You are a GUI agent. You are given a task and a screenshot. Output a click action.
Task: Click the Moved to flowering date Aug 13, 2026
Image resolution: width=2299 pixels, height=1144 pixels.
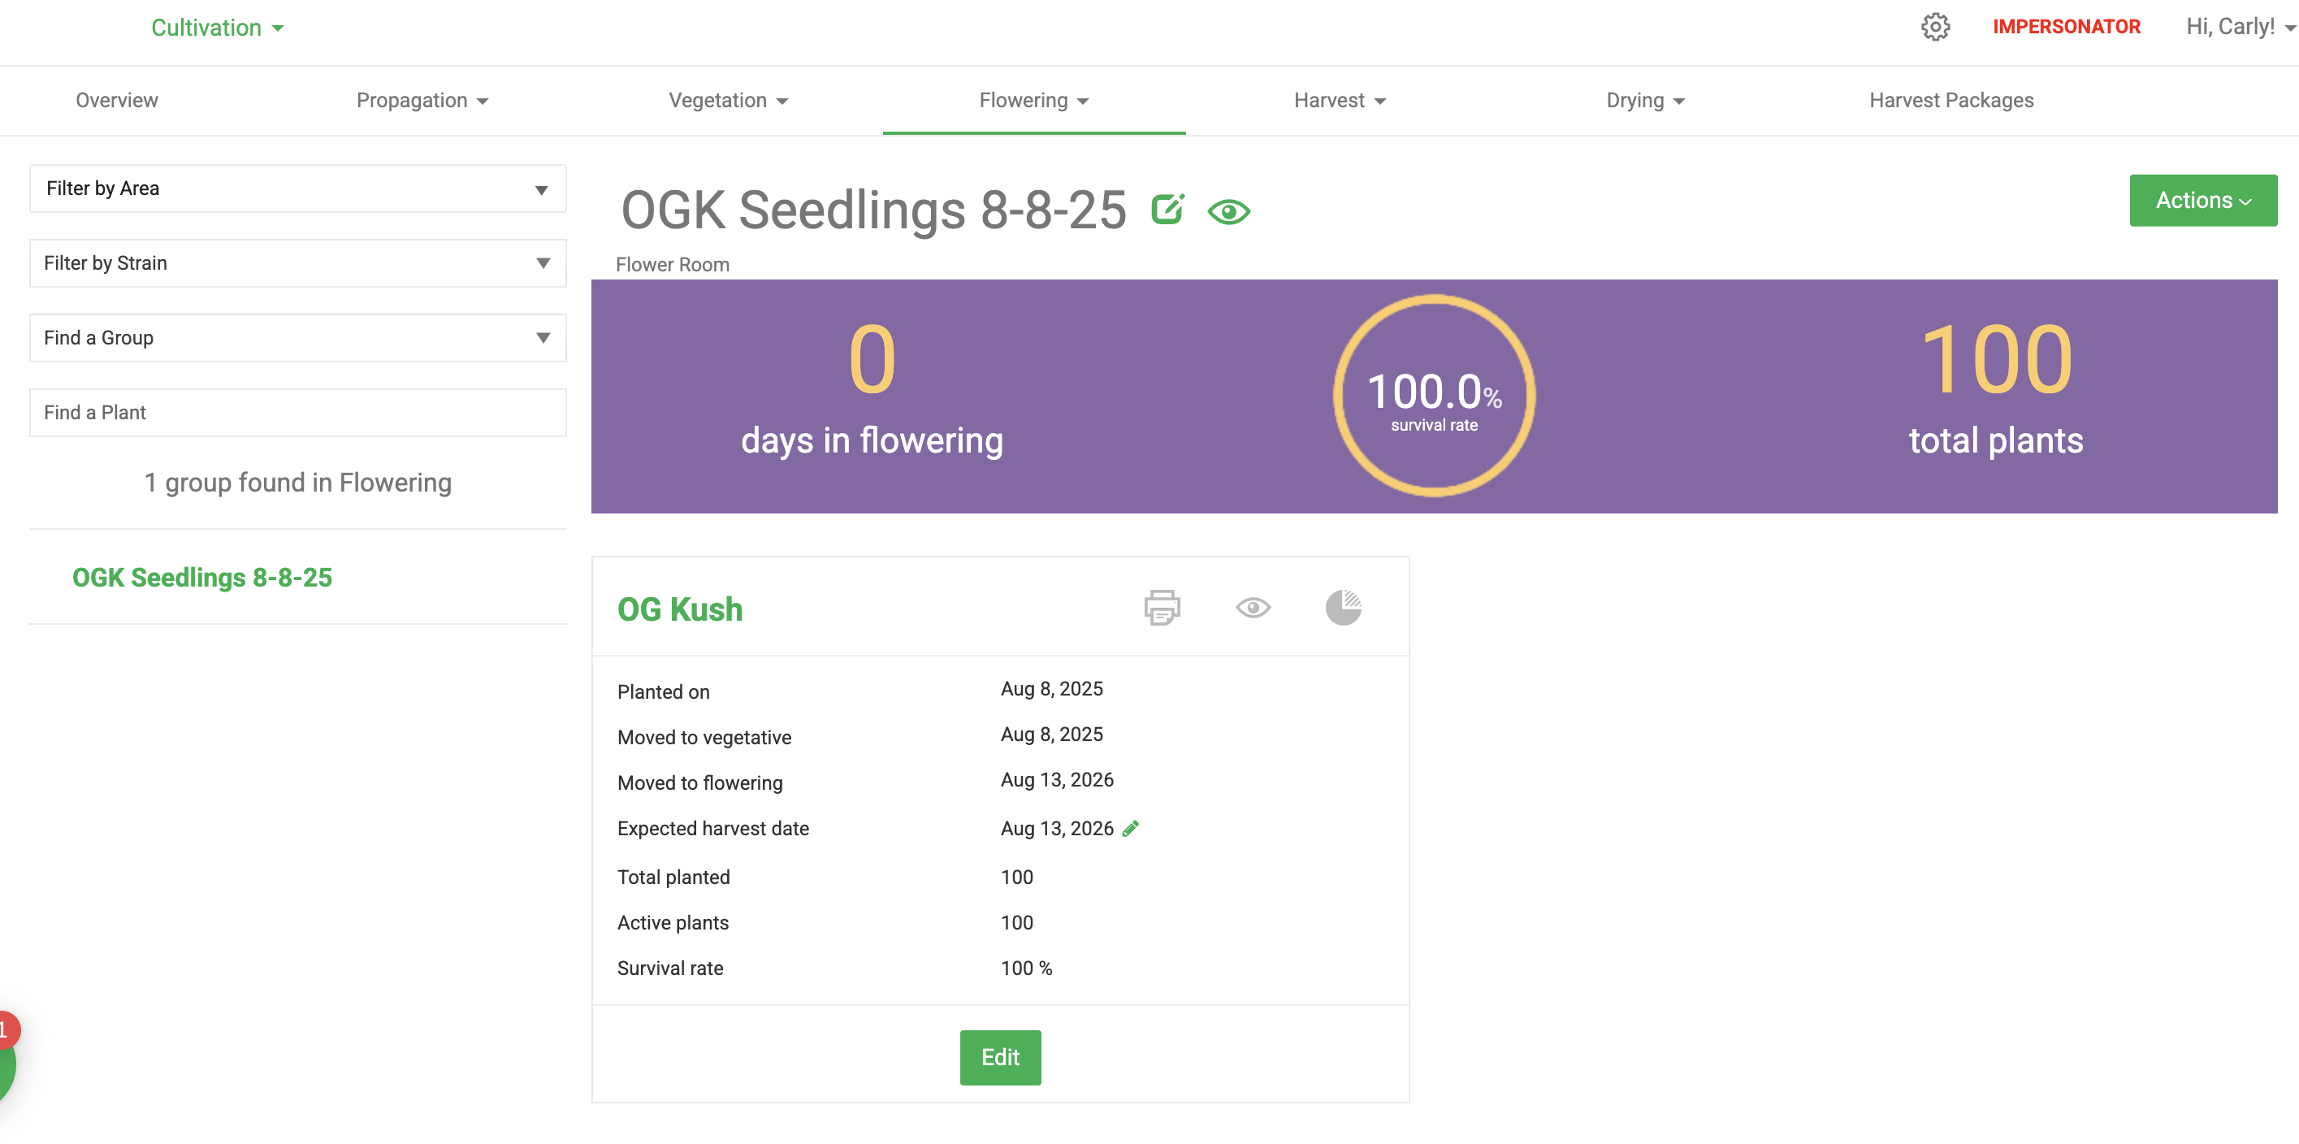[x=1057, y=780]
